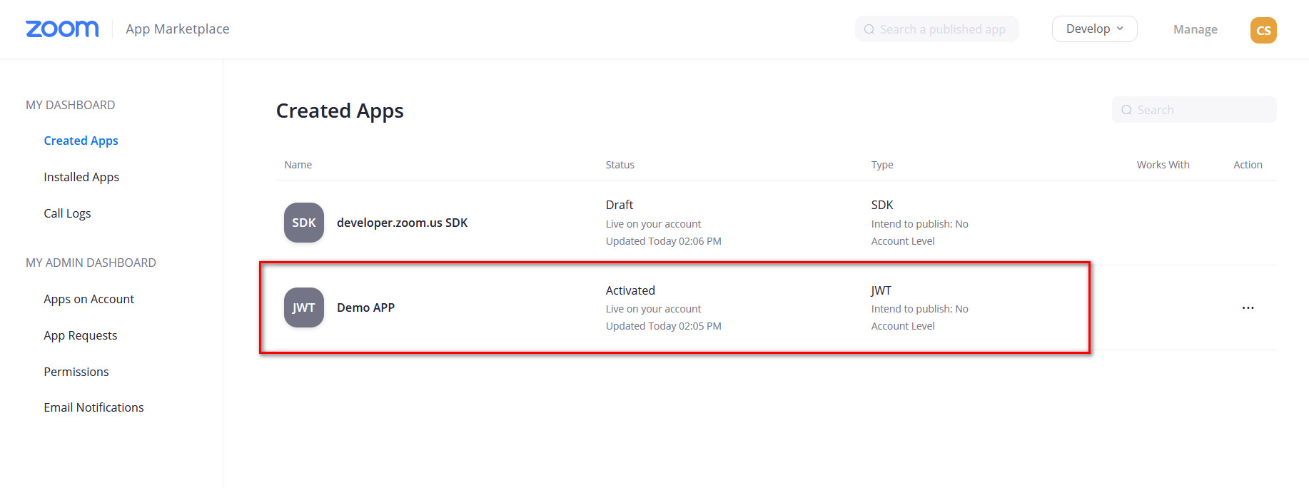The image size is (1309, 488).
Task: Click the Activated status text
Action: [x=630, y=290]
